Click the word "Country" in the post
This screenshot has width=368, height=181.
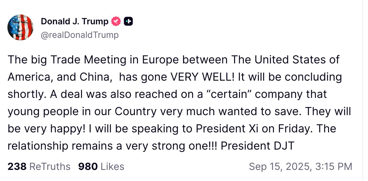135,112
